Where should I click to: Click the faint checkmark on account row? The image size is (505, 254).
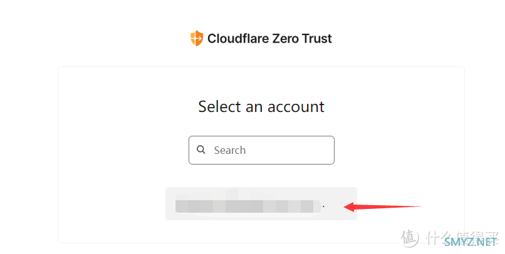click(x=341, y=203)
